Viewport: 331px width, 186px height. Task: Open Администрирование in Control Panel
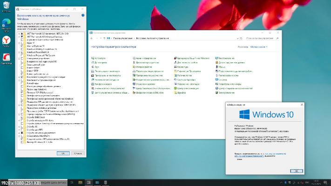click(144, 58)
